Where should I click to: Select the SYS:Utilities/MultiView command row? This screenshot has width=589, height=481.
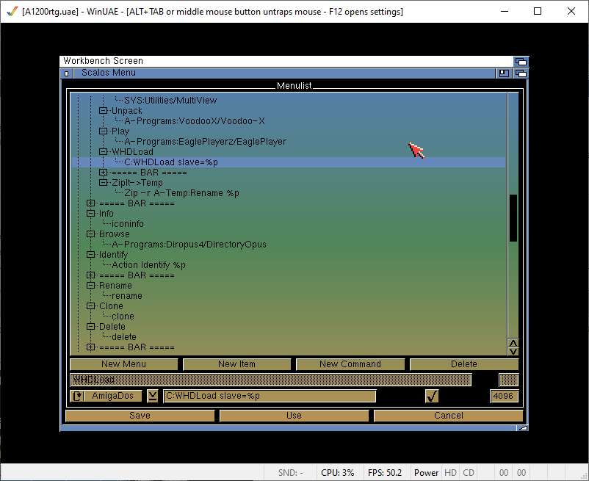pos(289,101)
